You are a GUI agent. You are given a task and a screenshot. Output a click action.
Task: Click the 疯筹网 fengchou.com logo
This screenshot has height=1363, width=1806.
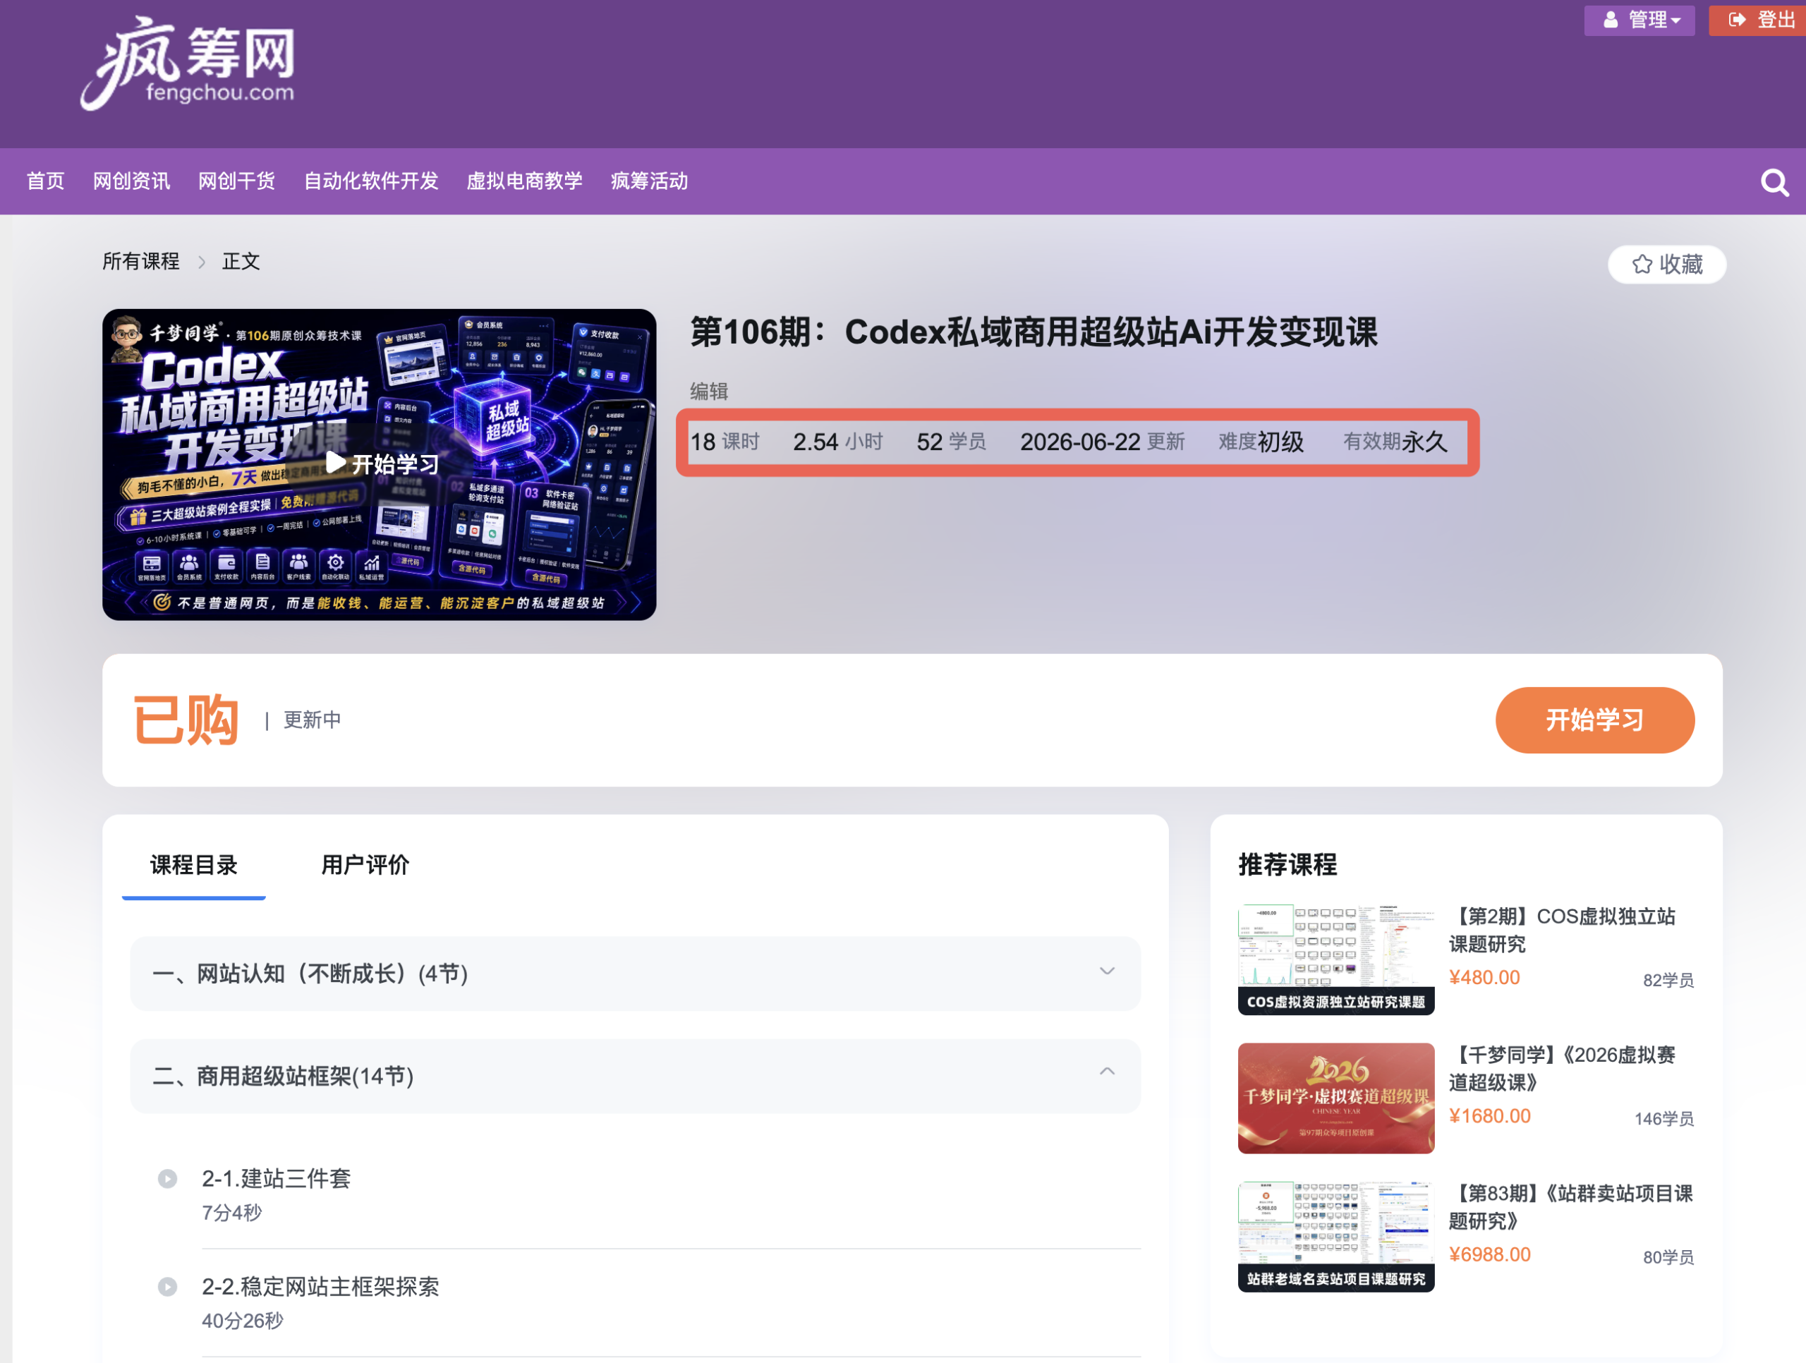(x=188, y=63)
